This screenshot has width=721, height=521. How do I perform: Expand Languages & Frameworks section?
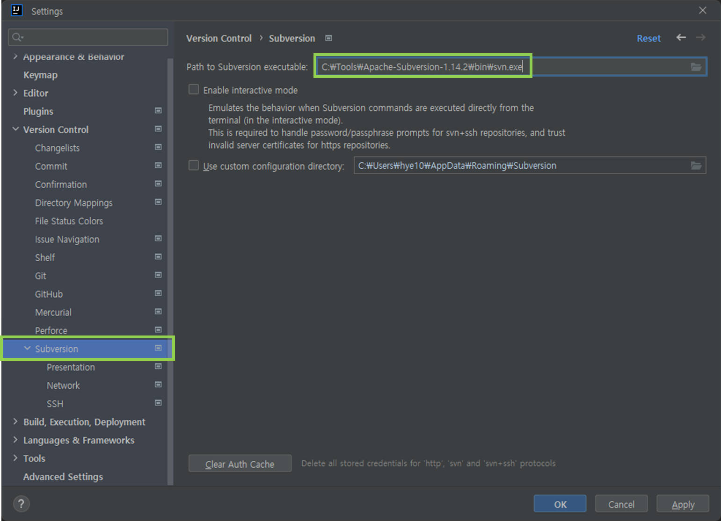15,440
